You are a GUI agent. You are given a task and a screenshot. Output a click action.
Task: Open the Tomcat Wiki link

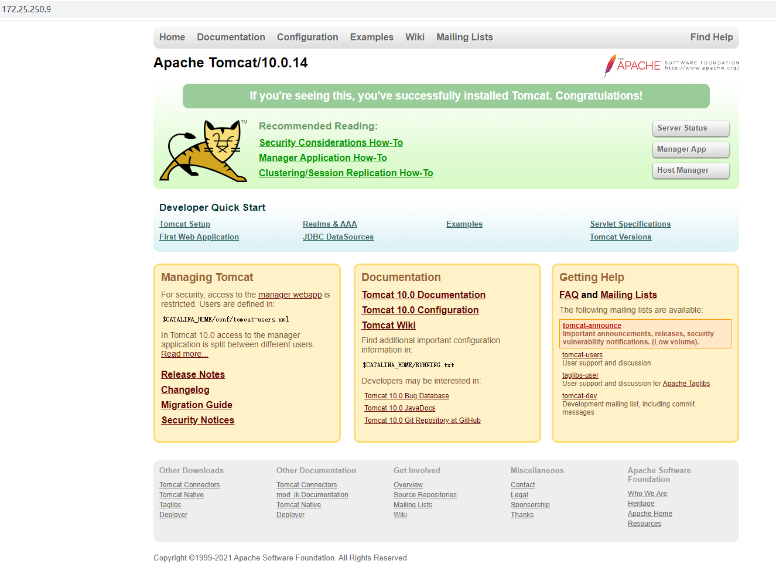click(x=388, y=325)
